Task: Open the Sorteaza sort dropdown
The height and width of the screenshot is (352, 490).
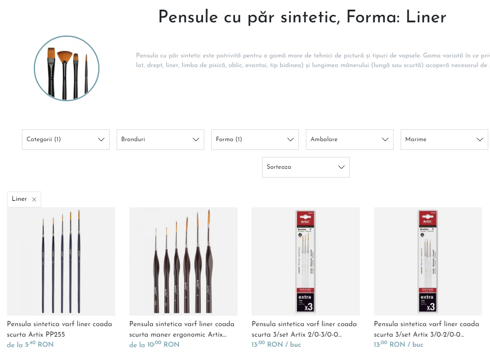Action: tap(306, 167)
